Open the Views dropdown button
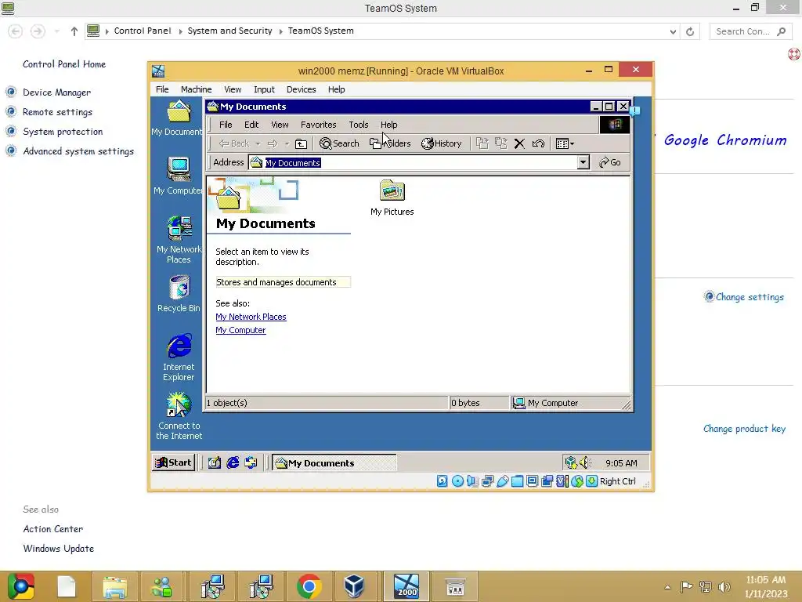The width and height of the screenshot is (802, 602). [565, 144]
